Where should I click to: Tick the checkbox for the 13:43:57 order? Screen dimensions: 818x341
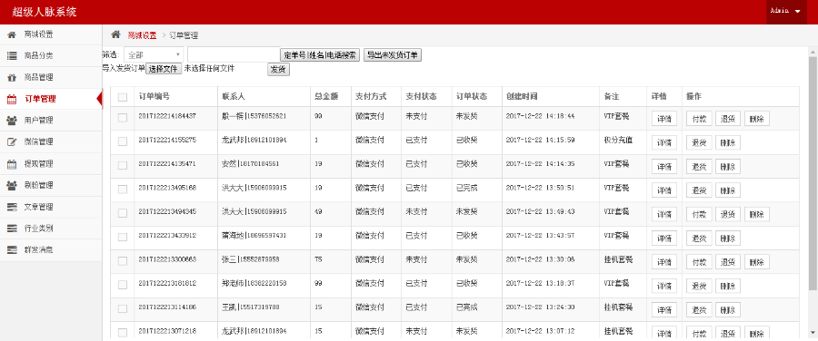(123, 238)
